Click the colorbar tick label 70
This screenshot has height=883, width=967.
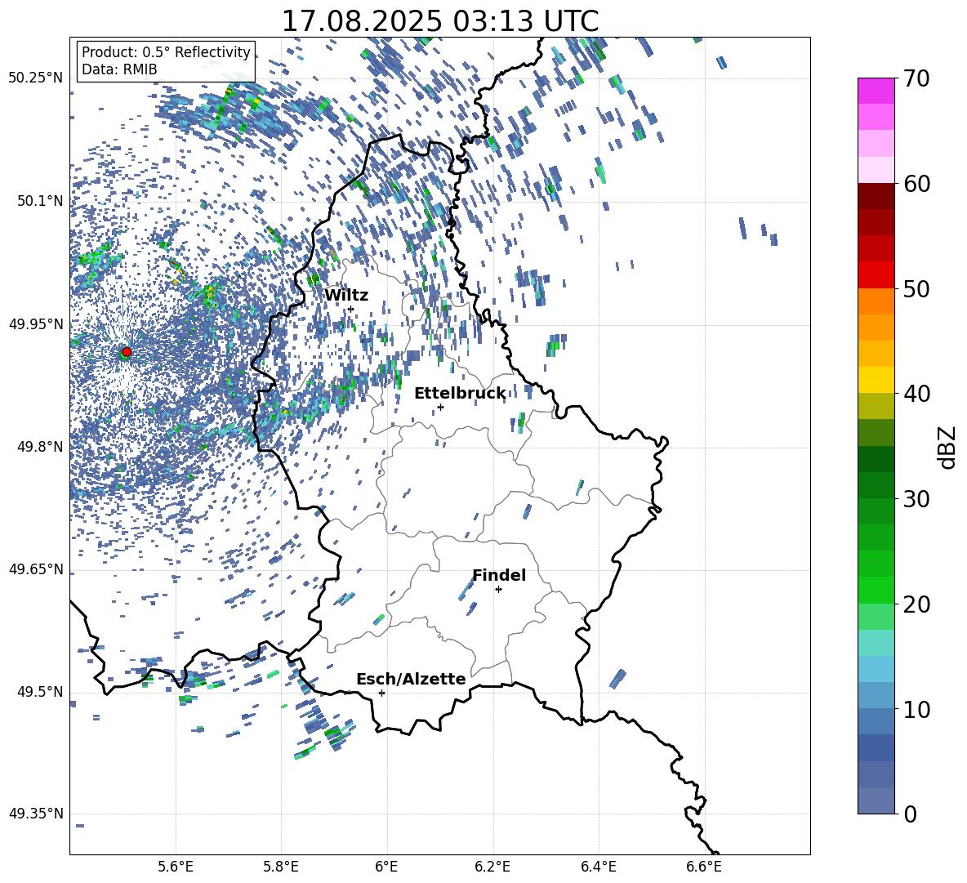point(916,79)
